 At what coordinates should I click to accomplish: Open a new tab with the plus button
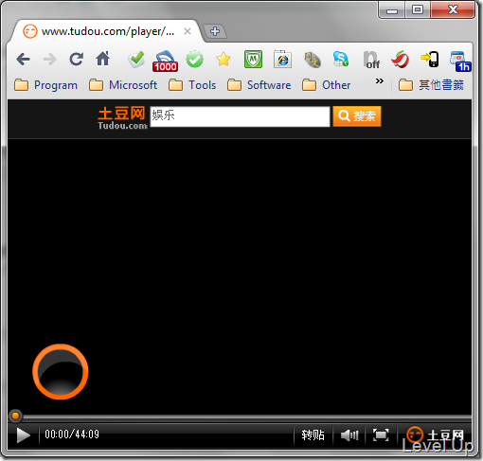pyautogui.click(x=215, y=31)
